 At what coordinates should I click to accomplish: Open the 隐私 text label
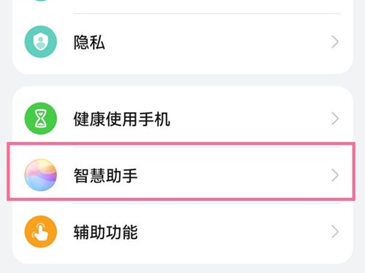click(x=89, y=42)
